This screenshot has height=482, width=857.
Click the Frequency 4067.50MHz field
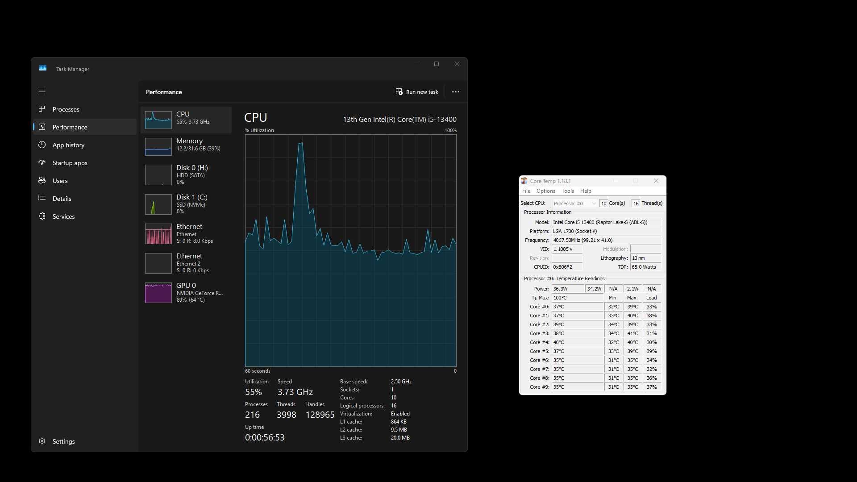(x=606, y=240)
